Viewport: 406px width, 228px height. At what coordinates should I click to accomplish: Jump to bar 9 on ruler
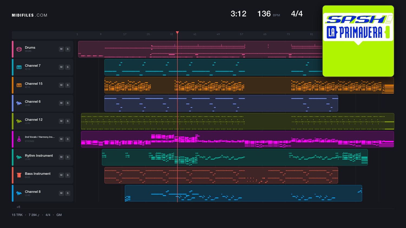(101, 34)
